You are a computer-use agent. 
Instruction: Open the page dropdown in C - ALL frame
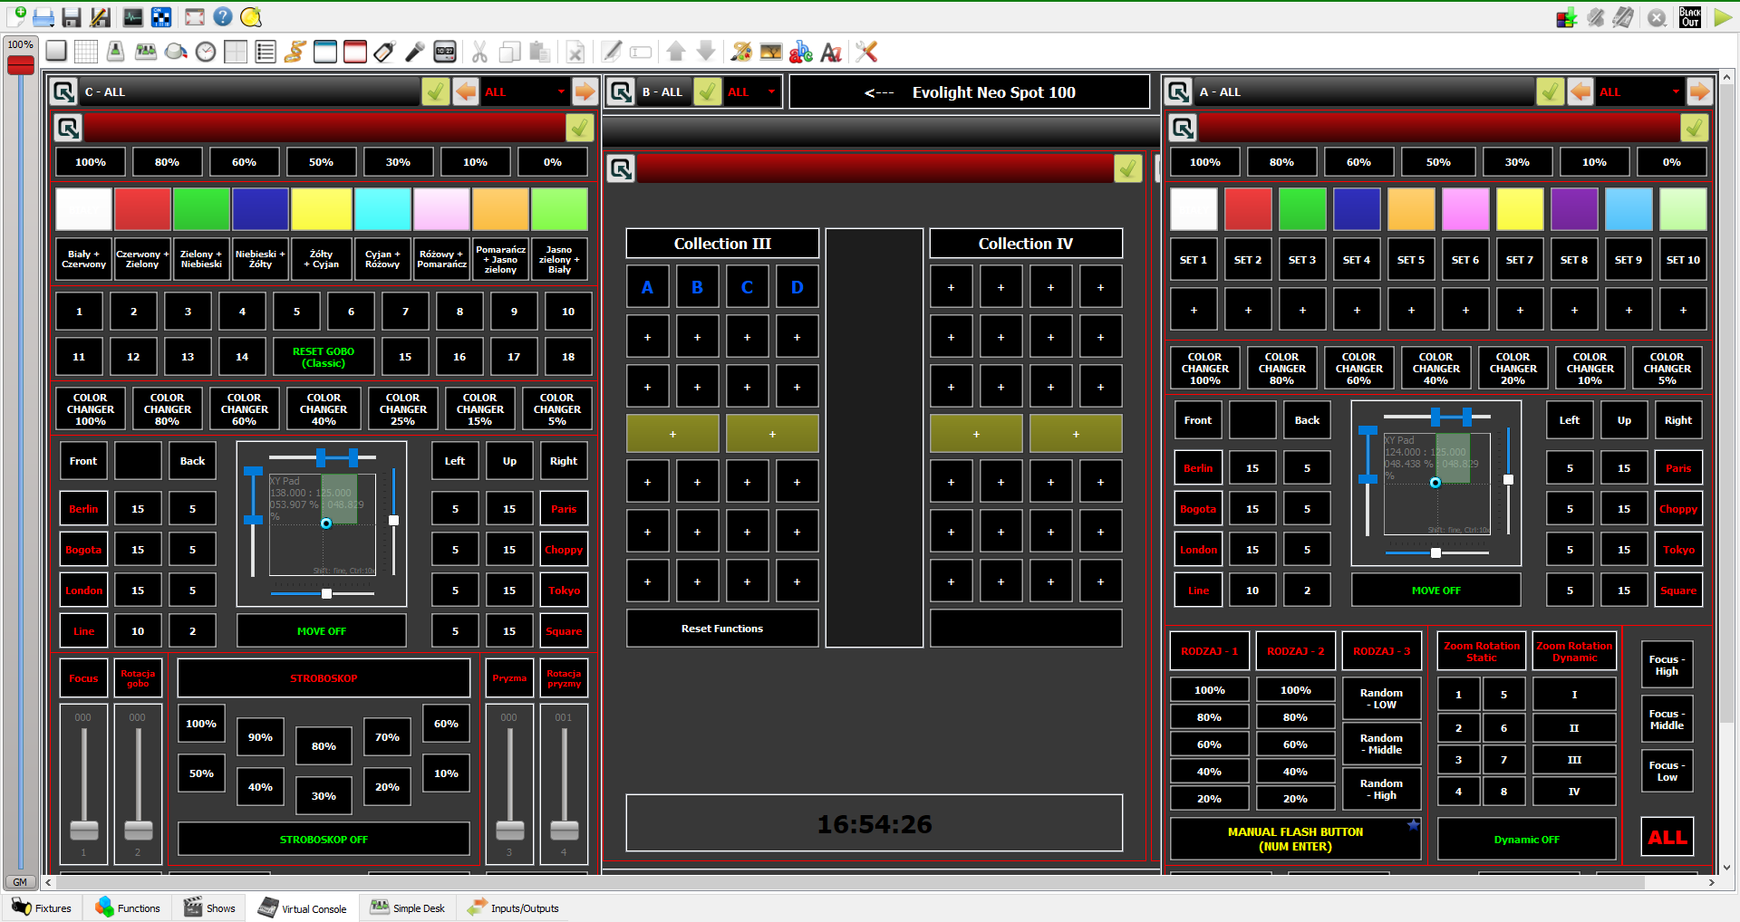point(525,91)
